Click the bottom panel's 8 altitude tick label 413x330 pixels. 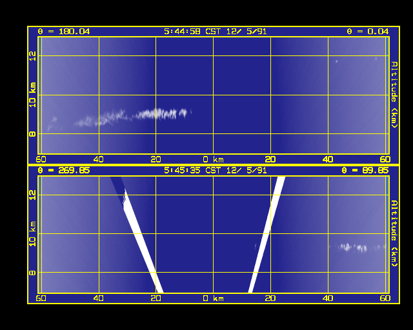tap(32, 273)
